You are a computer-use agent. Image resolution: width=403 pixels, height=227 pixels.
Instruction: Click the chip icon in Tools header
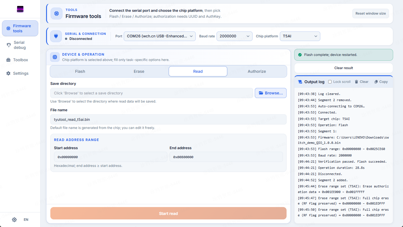(57, 13)
